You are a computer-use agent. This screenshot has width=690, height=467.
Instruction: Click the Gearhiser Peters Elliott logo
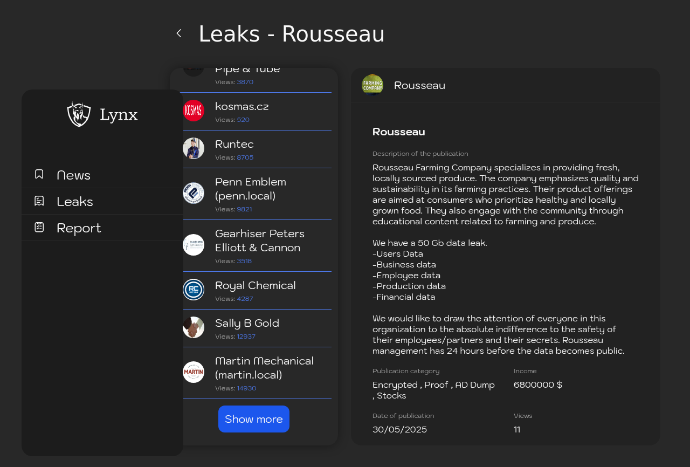click(194, 245)
